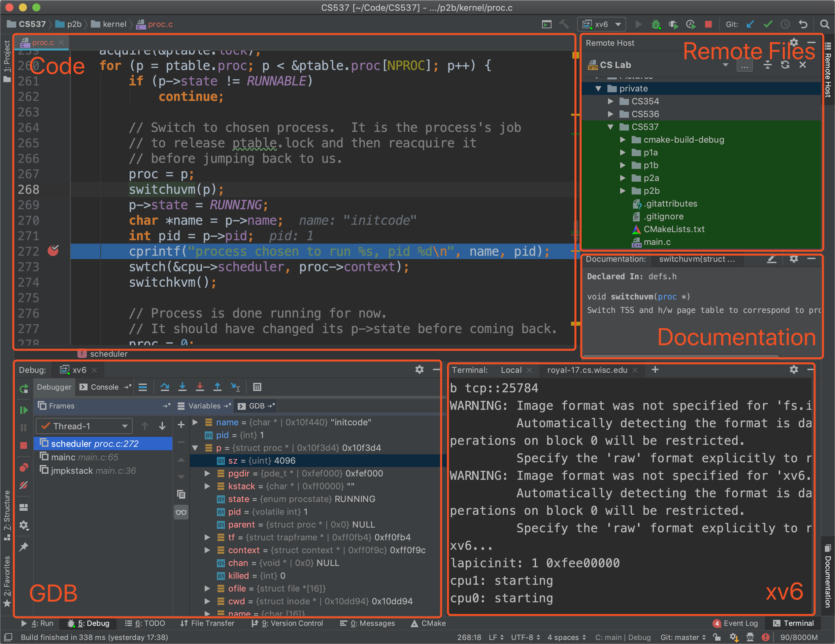This screenshot has width=835, height=644.
Task: Select the royal-17.cs.wisc.edu terminal tab
Action: [x=587, y=370]
